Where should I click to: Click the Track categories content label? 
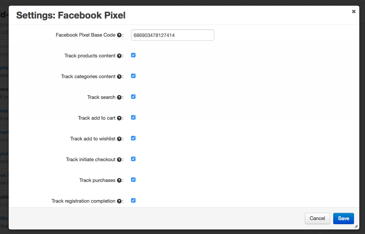(88, 77)
